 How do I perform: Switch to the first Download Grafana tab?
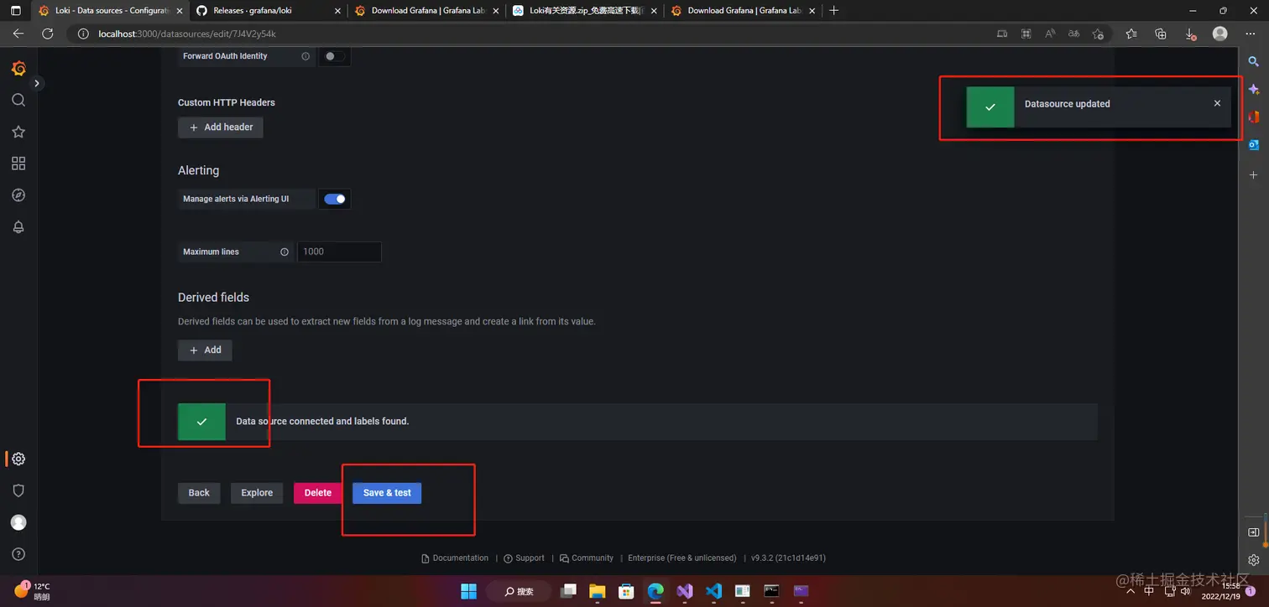coord(426,11)
